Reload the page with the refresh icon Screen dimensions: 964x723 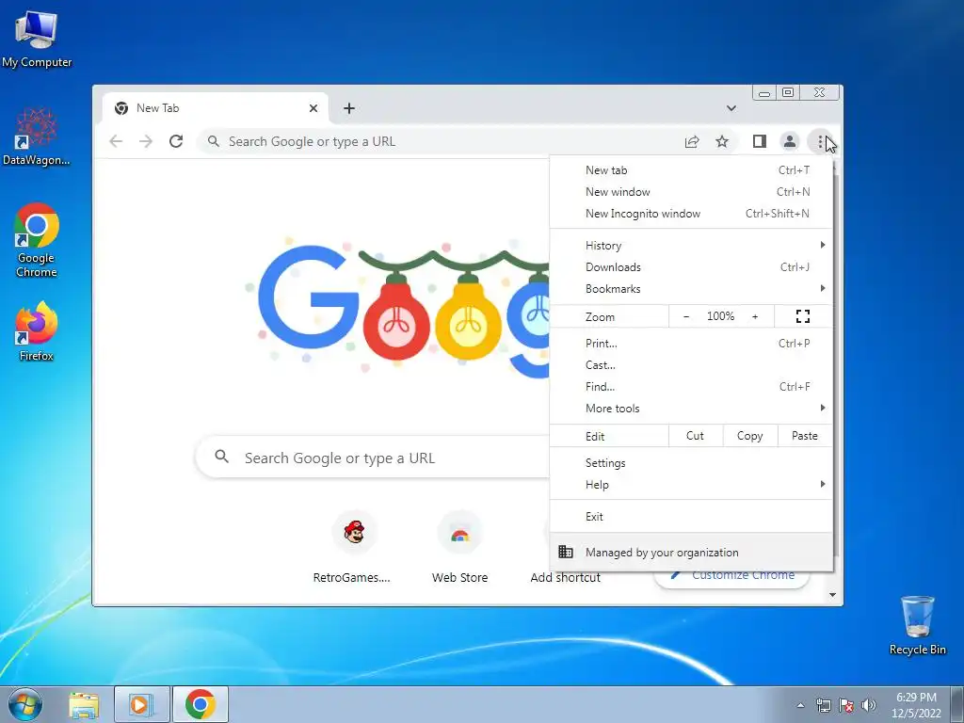pyautogui.click(x=176, y=141)
